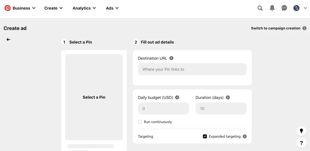Viewport: 310px width, 151px height.
Task: Go back using the left arrow
Action: 8,40
